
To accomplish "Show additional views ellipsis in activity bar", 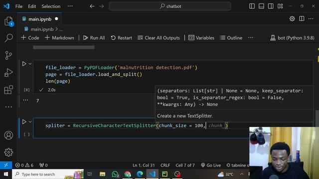I will tap(8, 107).
